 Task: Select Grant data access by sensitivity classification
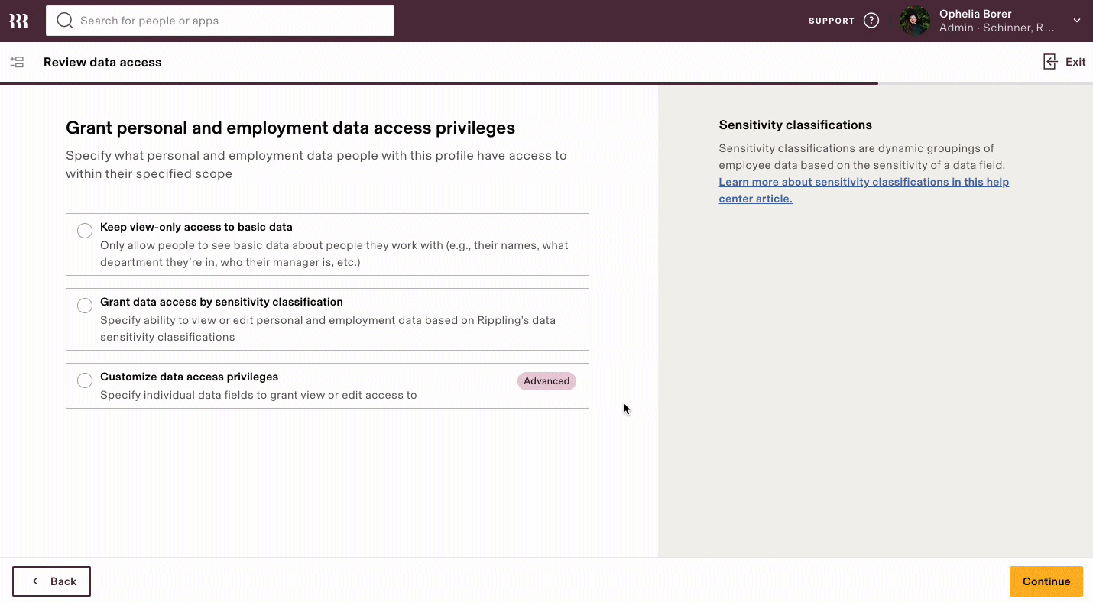point(85,306)
